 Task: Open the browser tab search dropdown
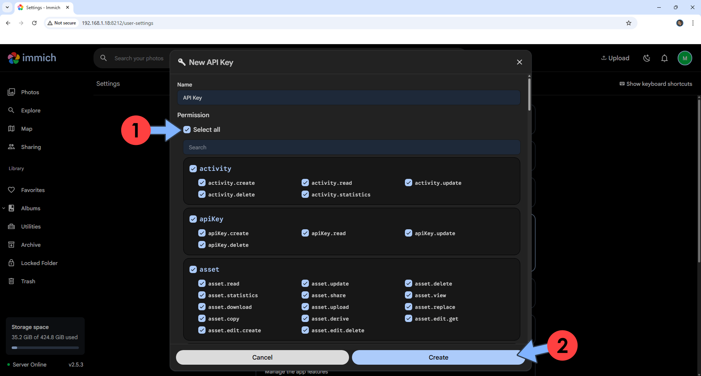coord(7,7)
